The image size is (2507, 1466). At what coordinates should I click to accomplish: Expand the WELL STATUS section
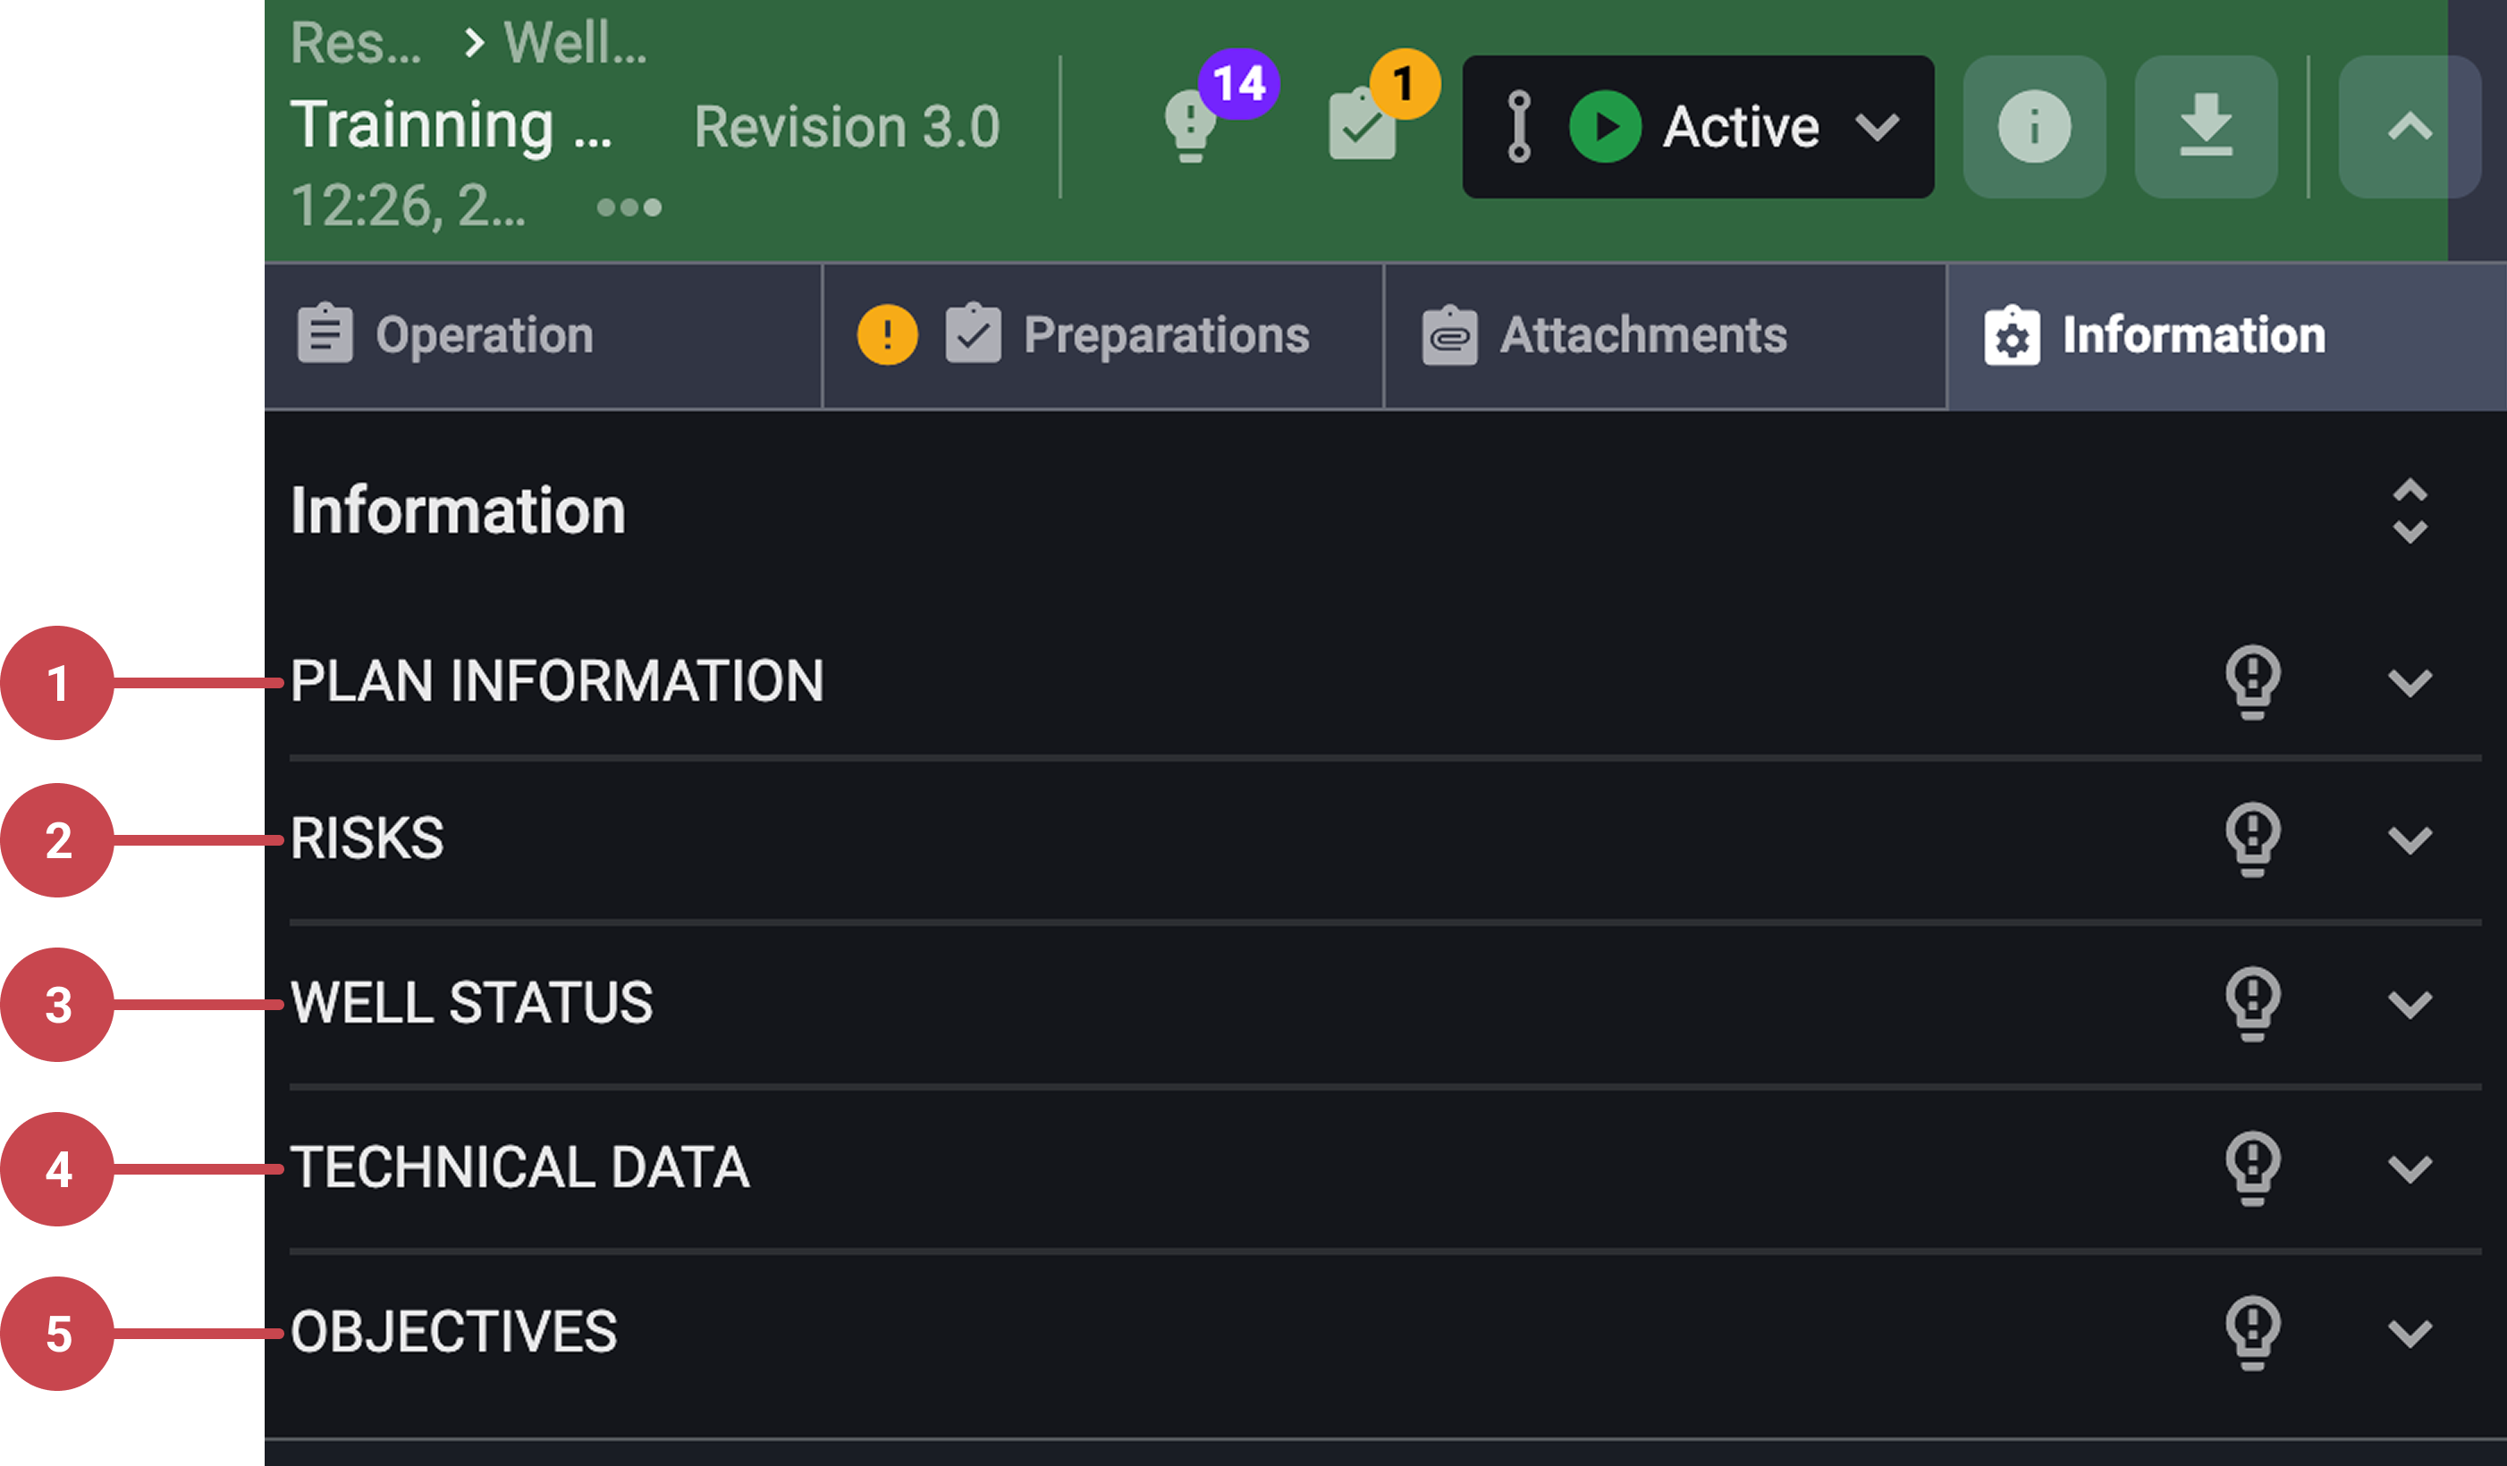(2410, 1004)
